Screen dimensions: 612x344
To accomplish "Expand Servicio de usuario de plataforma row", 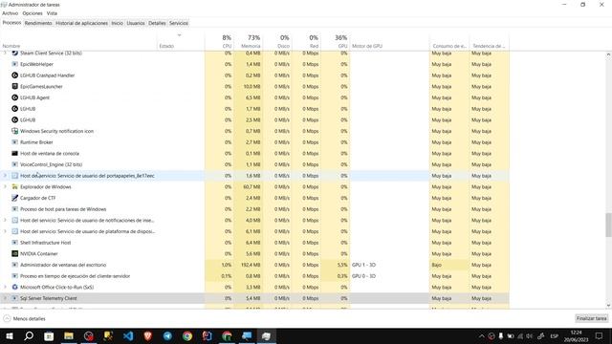I will 5,231.
